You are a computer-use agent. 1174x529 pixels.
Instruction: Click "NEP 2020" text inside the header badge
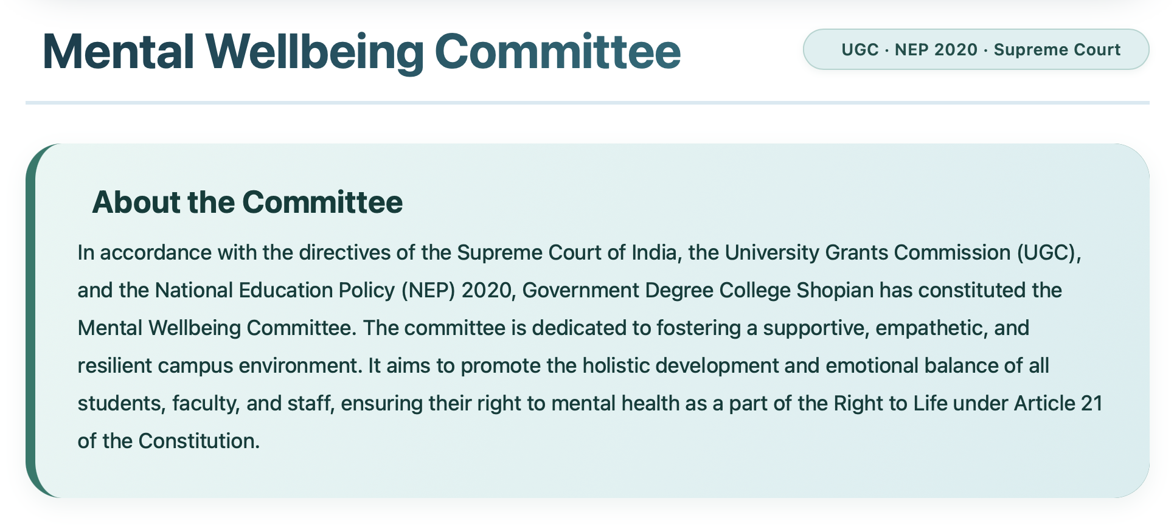pyautogui.click(x=936, y=50)
